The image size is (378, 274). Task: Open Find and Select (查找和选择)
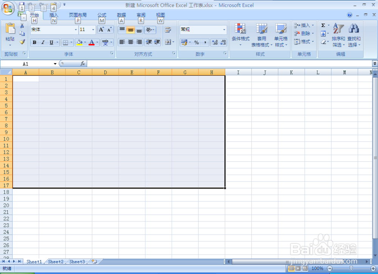click(x=354, y=35)
